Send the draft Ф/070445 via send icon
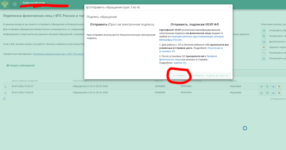 pyautogui.click(x=261, y=86)
